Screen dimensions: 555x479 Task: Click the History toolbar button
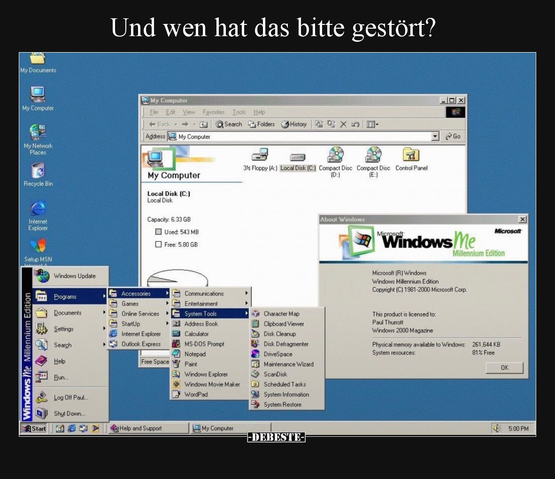[x=294, y=124]
